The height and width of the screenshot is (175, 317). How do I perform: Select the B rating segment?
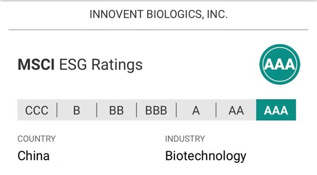pyautogui.click(x=77, y=110)
